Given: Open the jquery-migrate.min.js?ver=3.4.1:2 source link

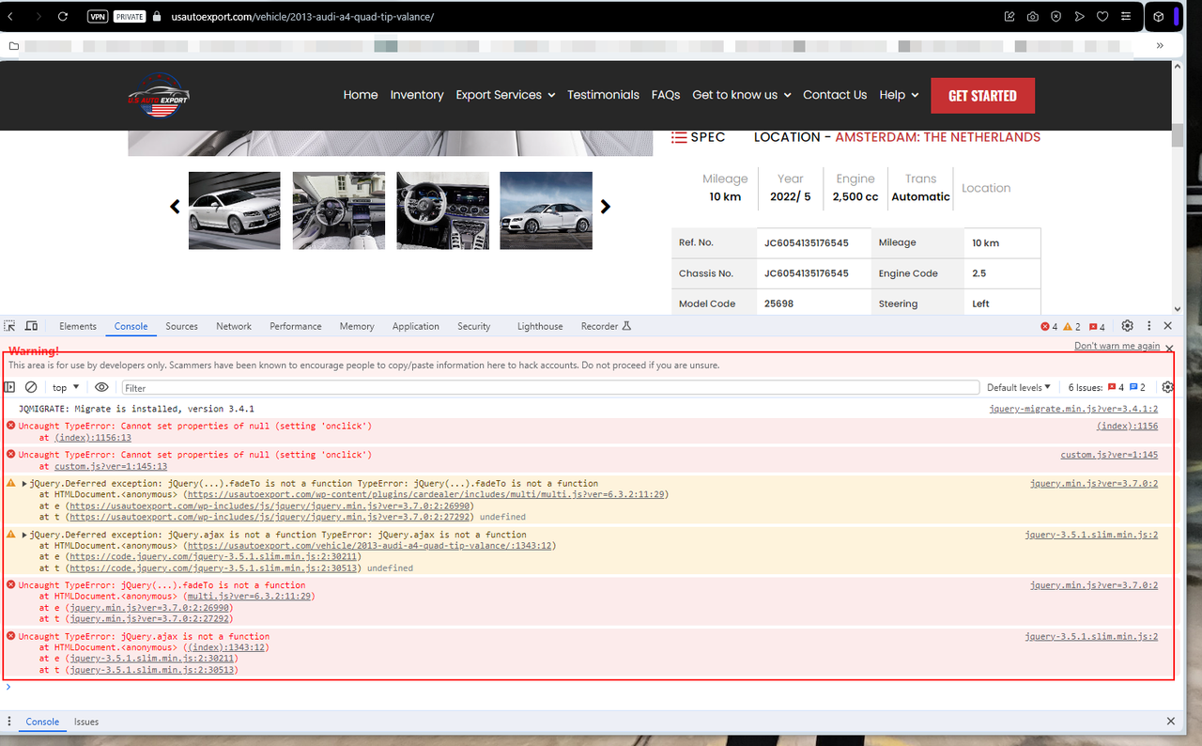Looking at the screenshot, I should click(1073, 410).
